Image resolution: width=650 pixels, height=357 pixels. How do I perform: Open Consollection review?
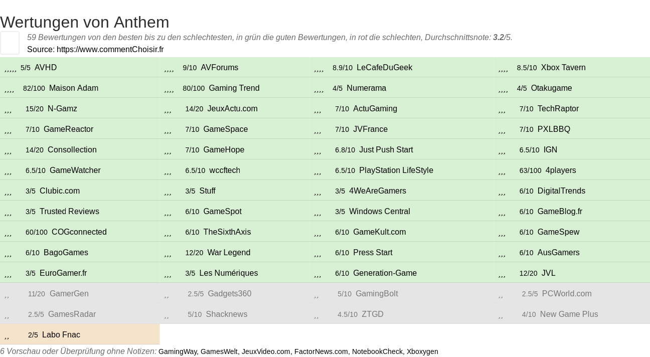72,150
